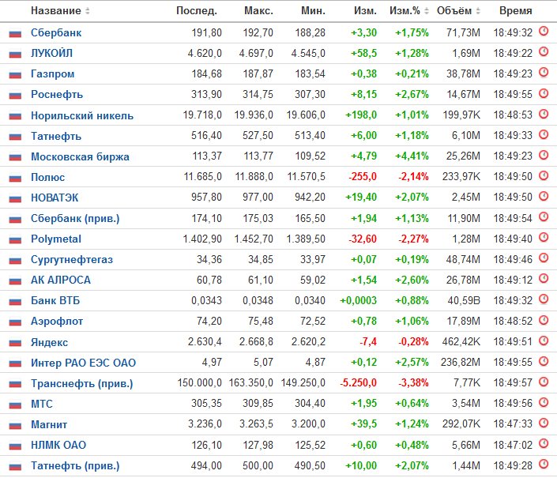Sort by the Изм.% column arrows
Screen dimensions: 557x478
pyautogui.click(x=427, y=11)
